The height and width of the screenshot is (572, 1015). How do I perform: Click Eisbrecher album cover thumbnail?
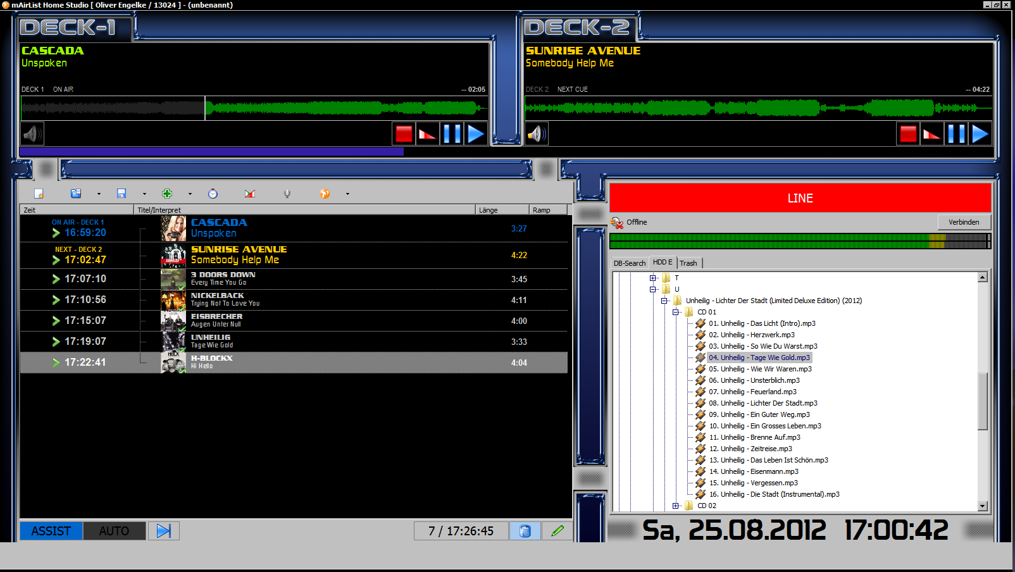(x=173, y=321)
